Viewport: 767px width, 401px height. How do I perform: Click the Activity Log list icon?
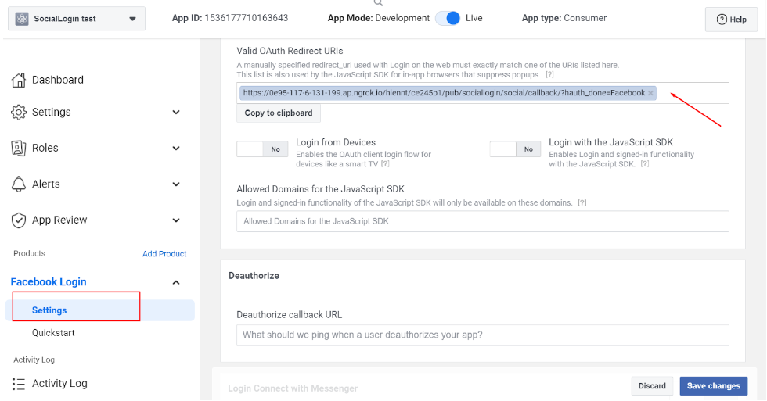pos(19,384)
